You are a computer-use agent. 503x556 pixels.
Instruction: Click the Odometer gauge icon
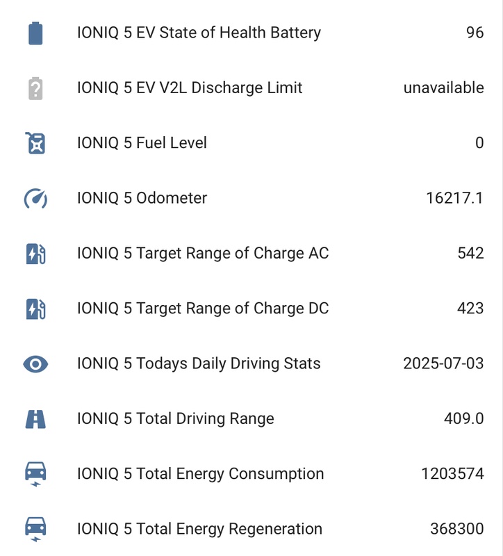35,199
